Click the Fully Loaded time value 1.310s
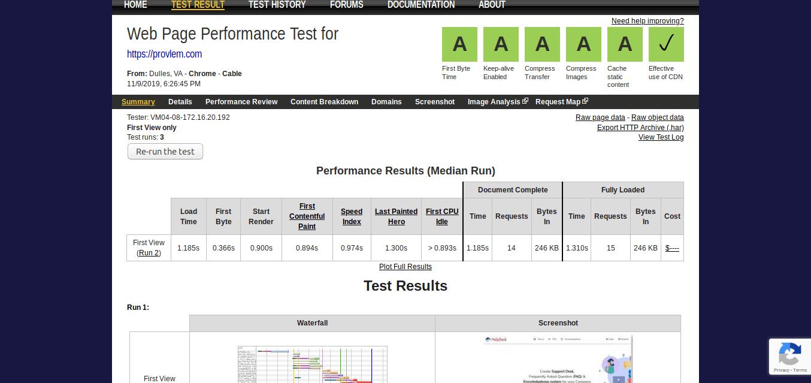 click(x=577, y=248)
